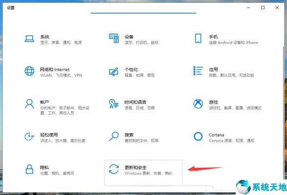The image size is (287, 195).
Task: Open the 轻松使用 clock-arrow icon
Action: click(x=29, y=136)
